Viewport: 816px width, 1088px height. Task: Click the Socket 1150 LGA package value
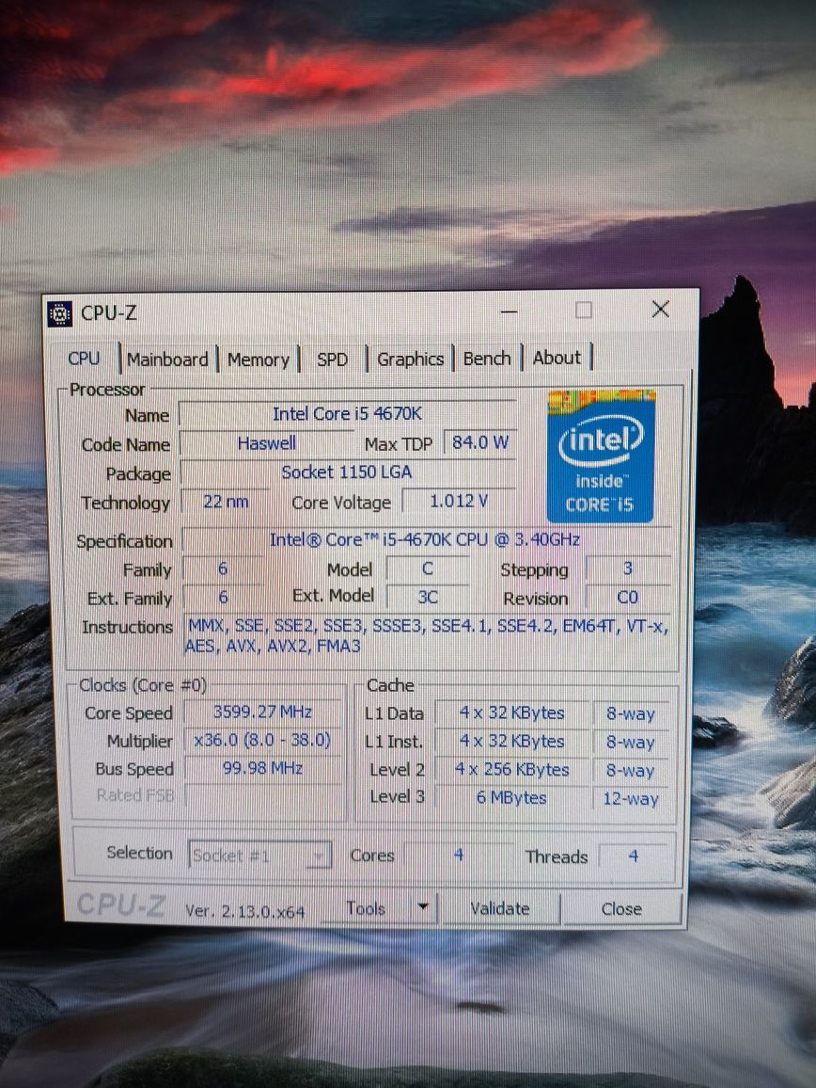[x=347, y=472]
